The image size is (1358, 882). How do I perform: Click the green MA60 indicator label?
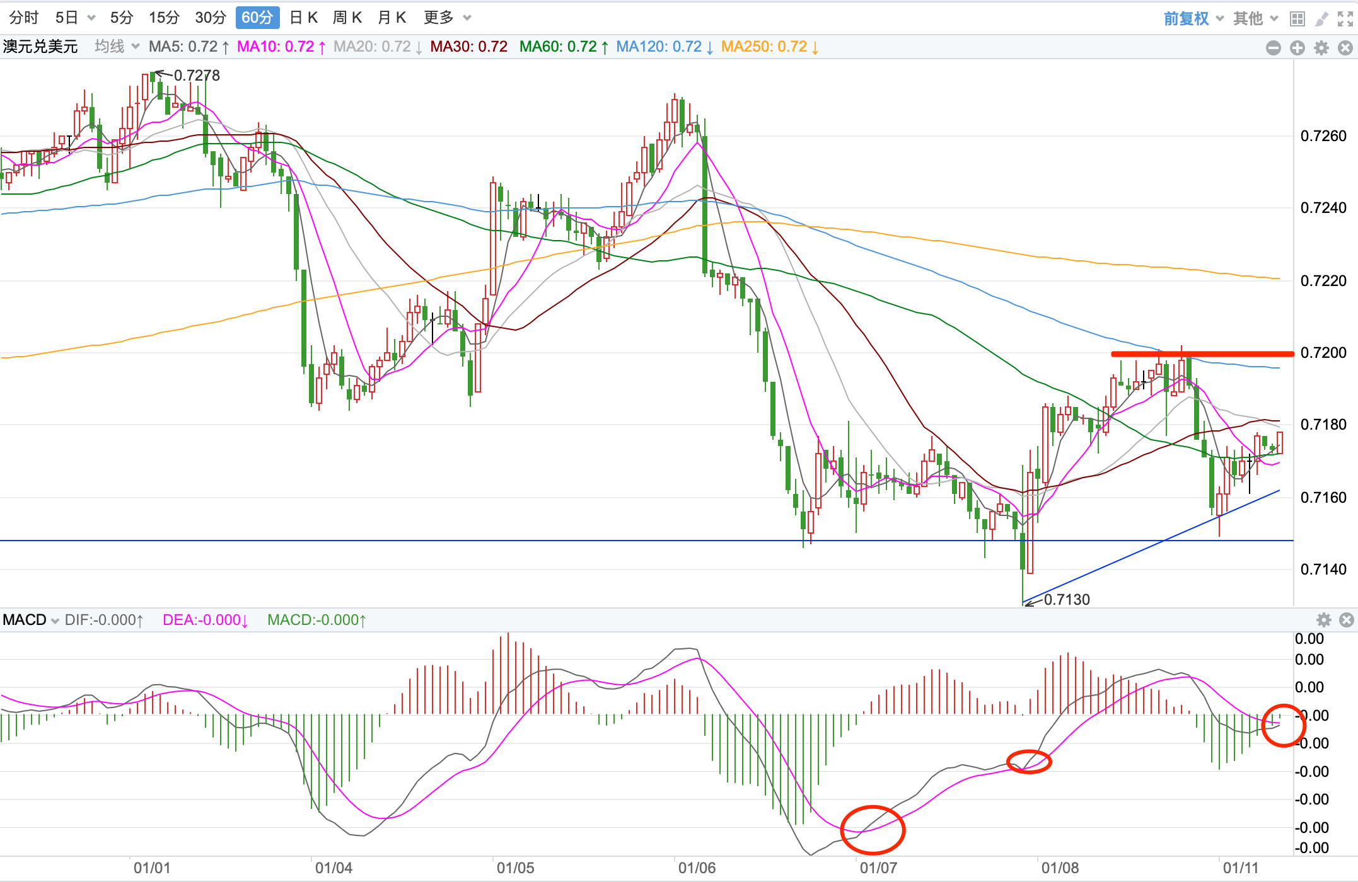pyautogui.click(x=564, y=47)
